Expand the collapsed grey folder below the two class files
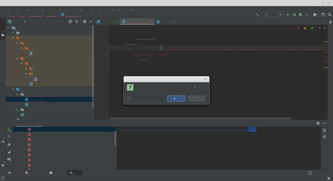 click(17, 110)
